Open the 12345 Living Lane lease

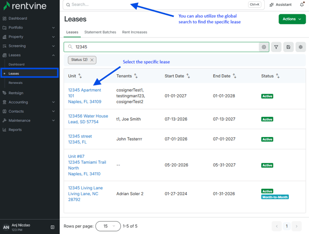(85, 193)
